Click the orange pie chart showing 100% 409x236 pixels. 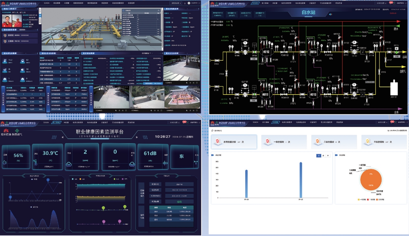[371, 179]
